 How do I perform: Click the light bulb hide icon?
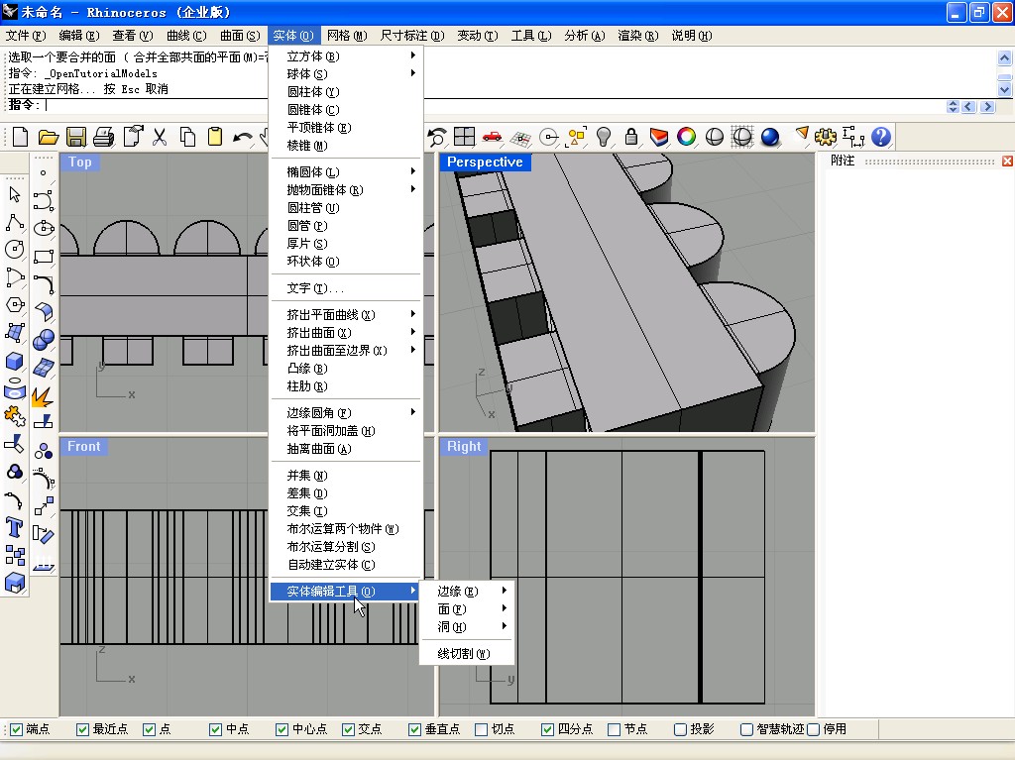click(x=603, y=137)
